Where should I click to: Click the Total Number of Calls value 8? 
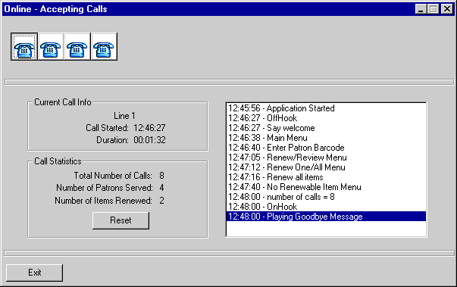coord(161,176)
